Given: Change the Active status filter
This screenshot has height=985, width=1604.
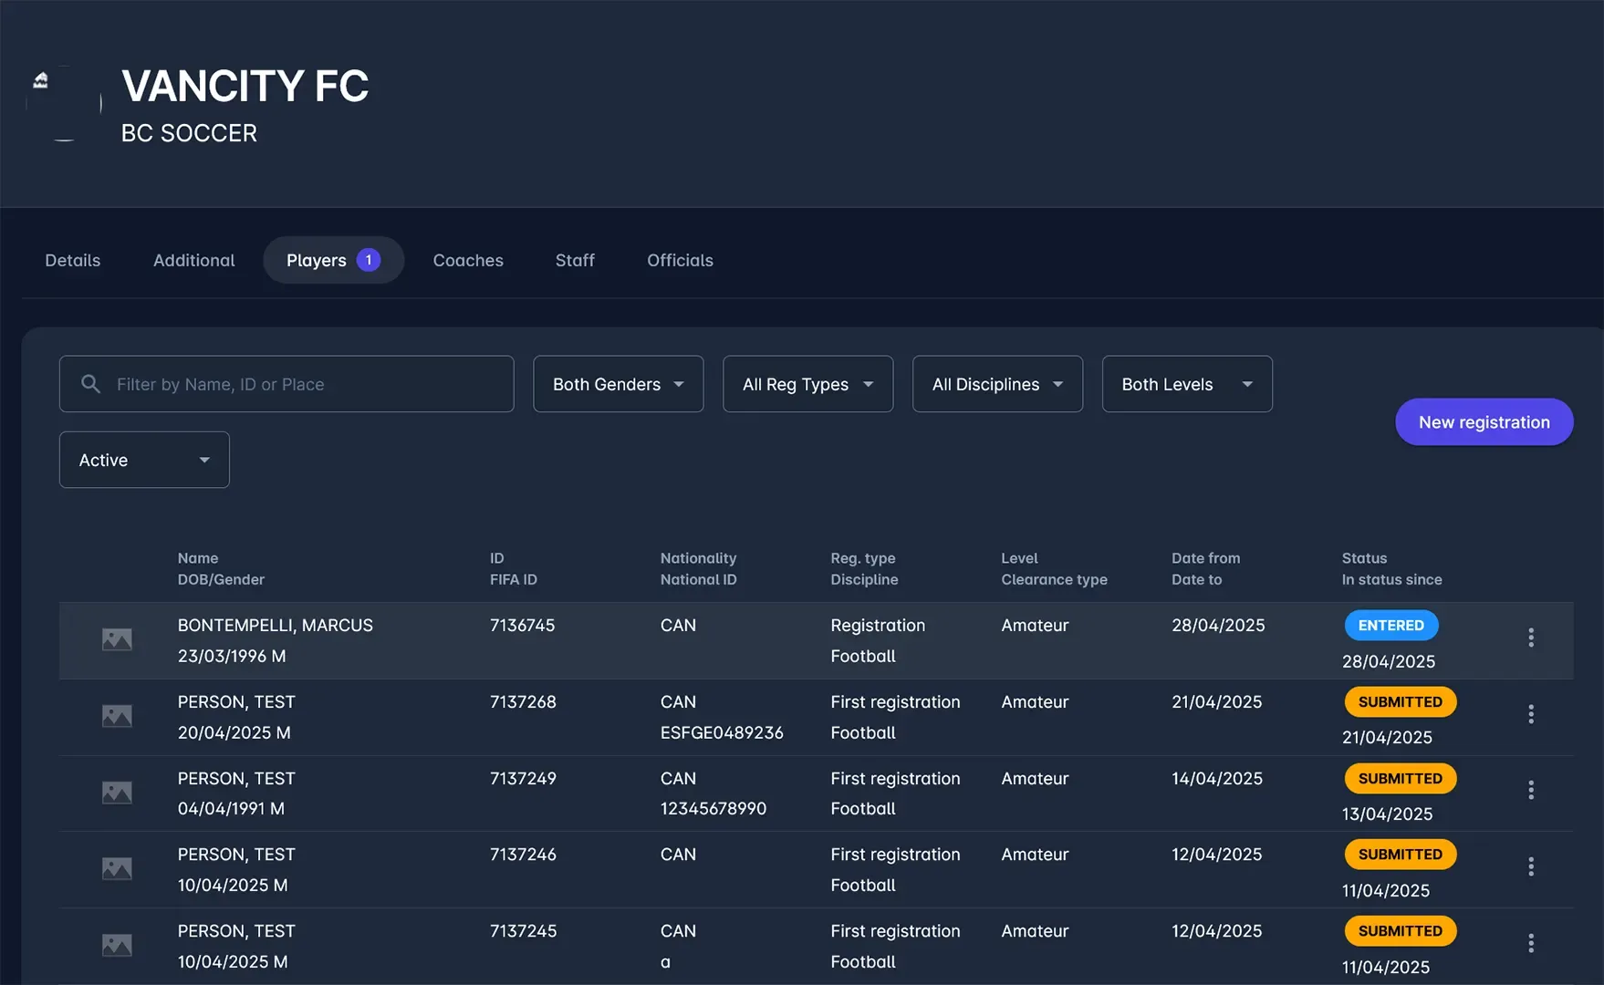Looking at the screenshot, I should point(144,460).
